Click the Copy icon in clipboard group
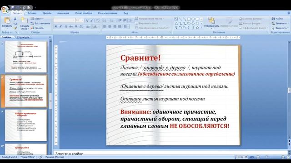Image resolution: width=291 pixels, height=163 pixels. [15, 24]
